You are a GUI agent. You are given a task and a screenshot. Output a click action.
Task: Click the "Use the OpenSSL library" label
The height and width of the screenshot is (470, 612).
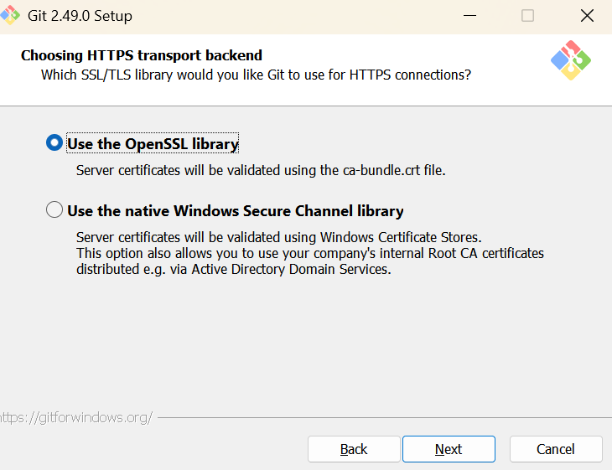tap(153, 143)
